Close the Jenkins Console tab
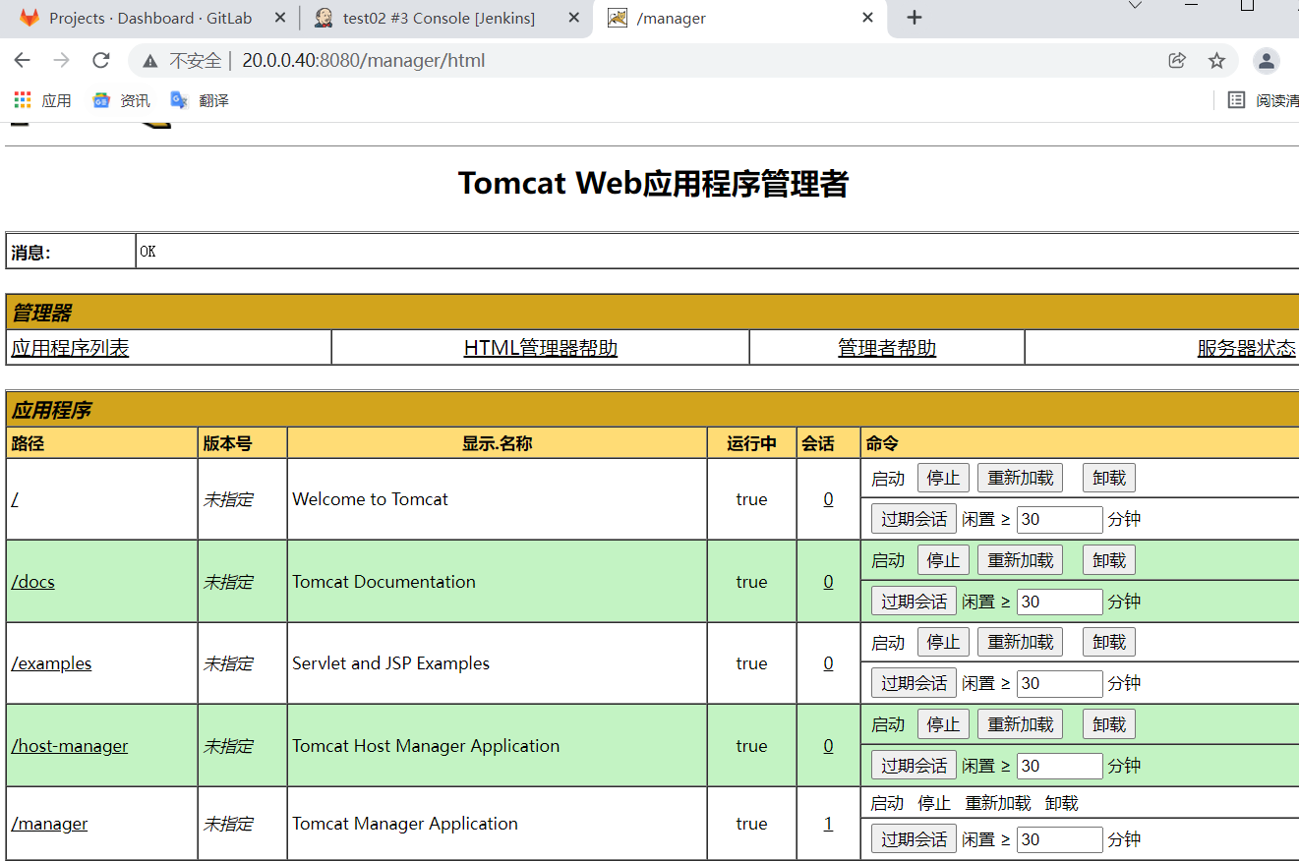The height and width of the screenshot is (861, 1299). point(574,18)
